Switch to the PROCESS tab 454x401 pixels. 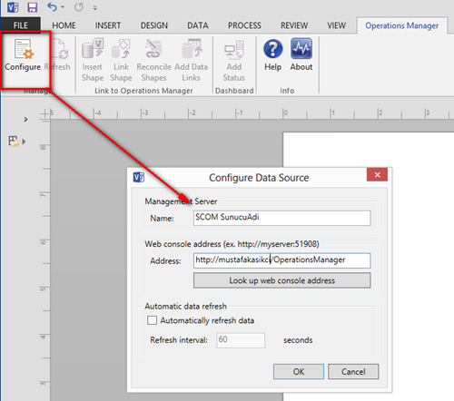[x=244, y=25]
